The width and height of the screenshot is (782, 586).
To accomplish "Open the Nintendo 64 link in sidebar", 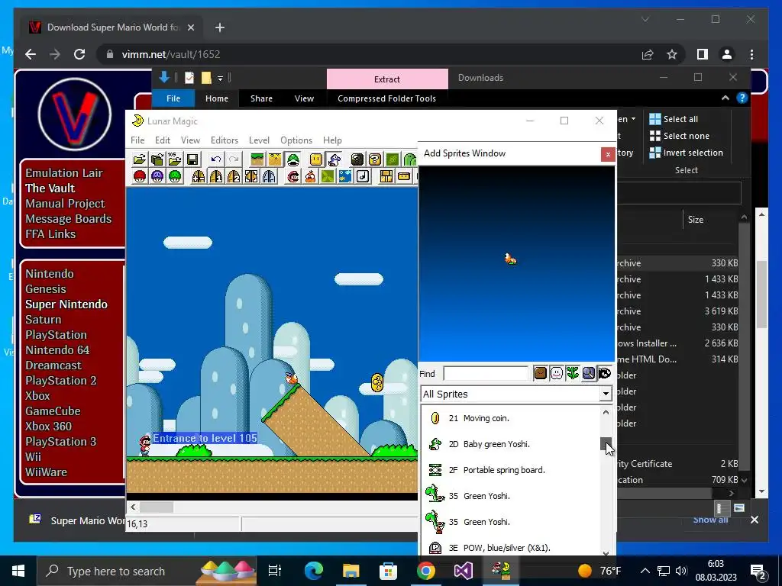I will [x=57, y=349].
